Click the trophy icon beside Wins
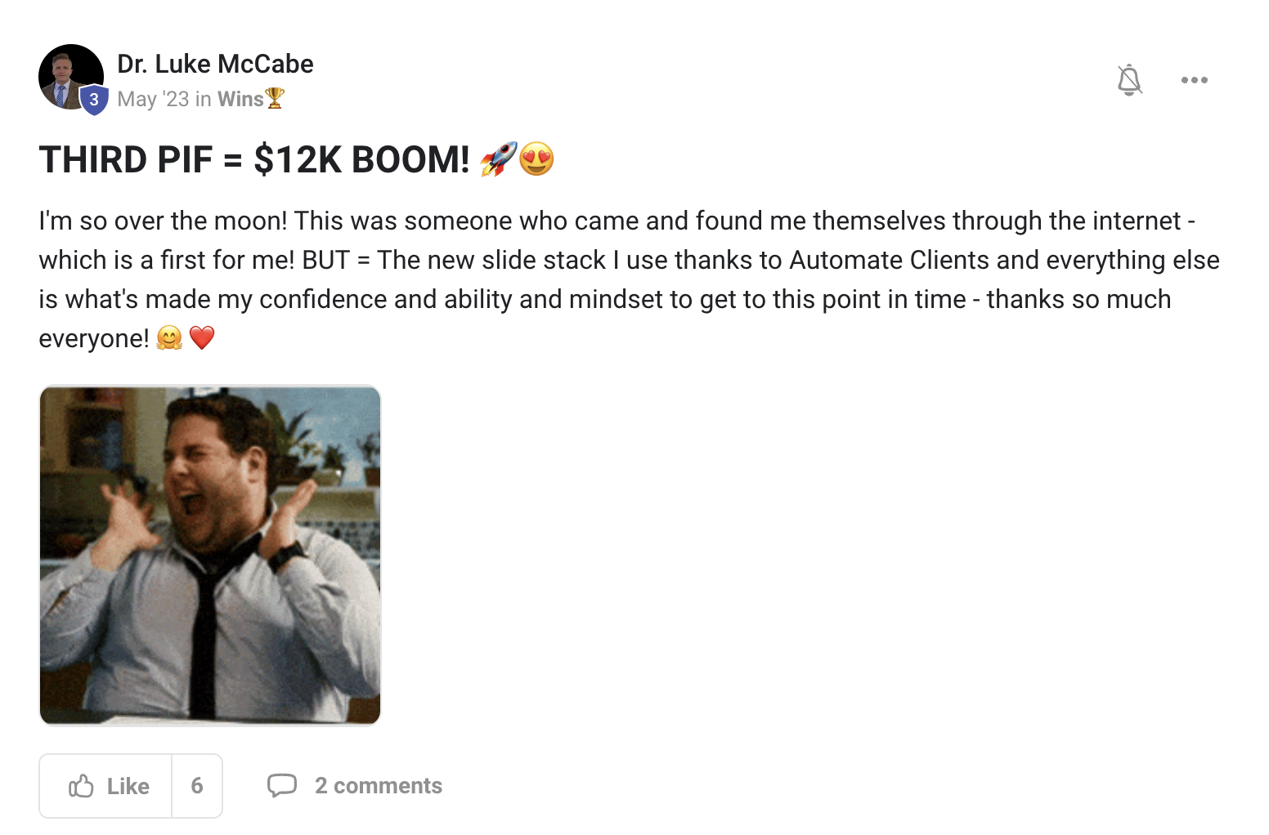 pos(275,99)
